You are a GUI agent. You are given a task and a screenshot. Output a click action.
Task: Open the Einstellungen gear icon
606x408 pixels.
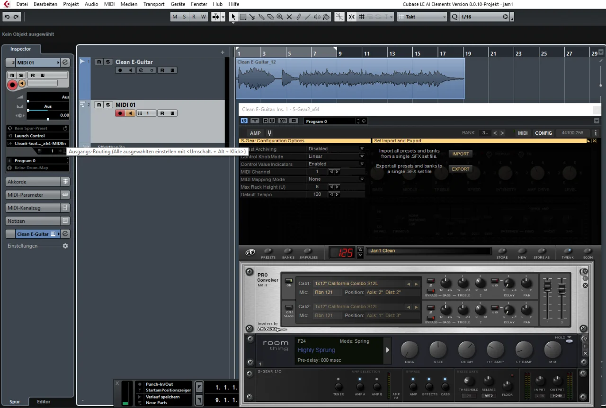(65, 246)
